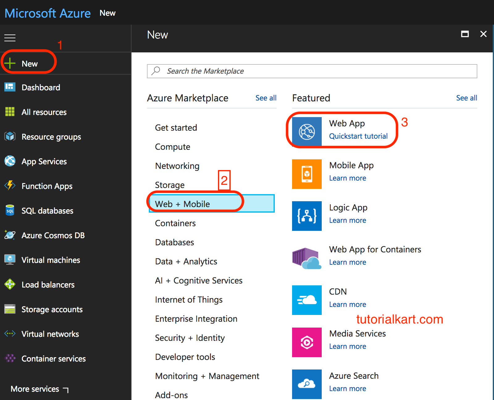Viewport: 494px width, 400px height.
Task: Expand More services
Action: pyautogui.click(x=35, y=389)
